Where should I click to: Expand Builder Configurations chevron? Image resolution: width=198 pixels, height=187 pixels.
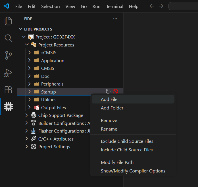pos(26,123)
